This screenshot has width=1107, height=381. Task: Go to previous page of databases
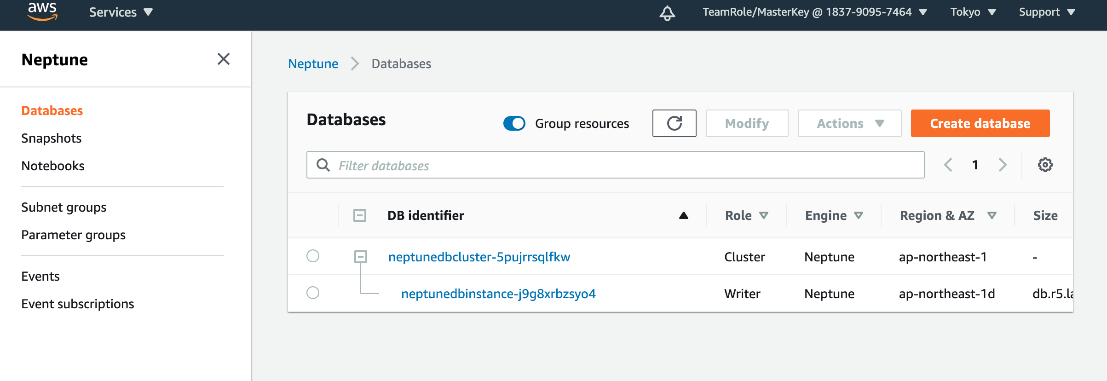948,165
